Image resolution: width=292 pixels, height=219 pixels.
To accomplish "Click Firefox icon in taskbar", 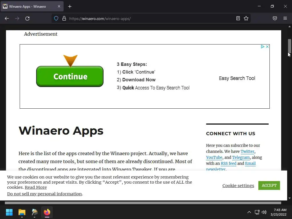I will pos(47,212).
